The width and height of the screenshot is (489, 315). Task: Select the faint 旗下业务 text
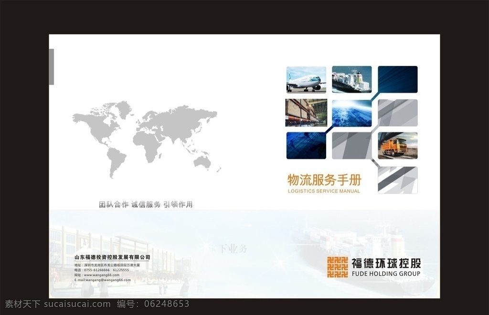tap(229, 249)
